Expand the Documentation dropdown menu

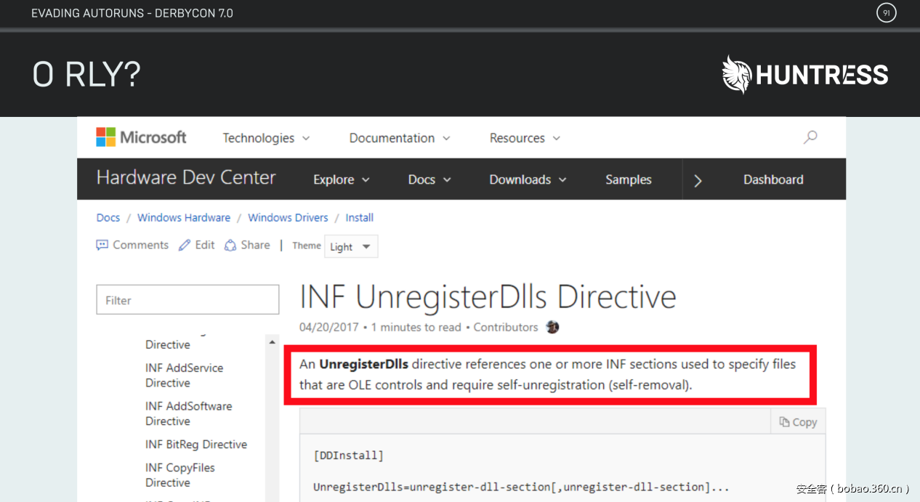(399, 138)
